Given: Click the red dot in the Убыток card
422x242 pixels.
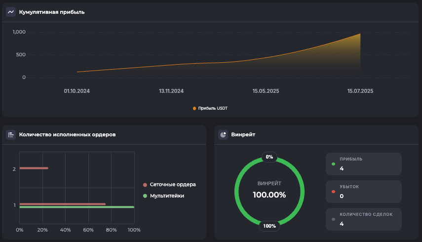Looking at the screenshot, I should click(x=334, y=191).
